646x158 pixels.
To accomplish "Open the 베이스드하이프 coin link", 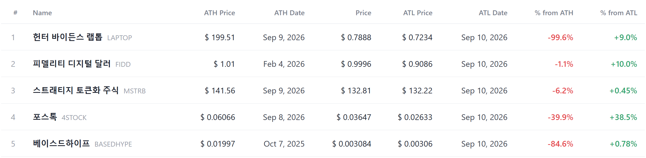I will pos(61,143).
